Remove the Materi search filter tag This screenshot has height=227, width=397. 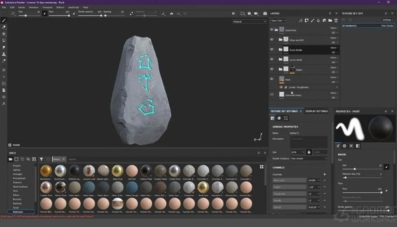[64, 159]
